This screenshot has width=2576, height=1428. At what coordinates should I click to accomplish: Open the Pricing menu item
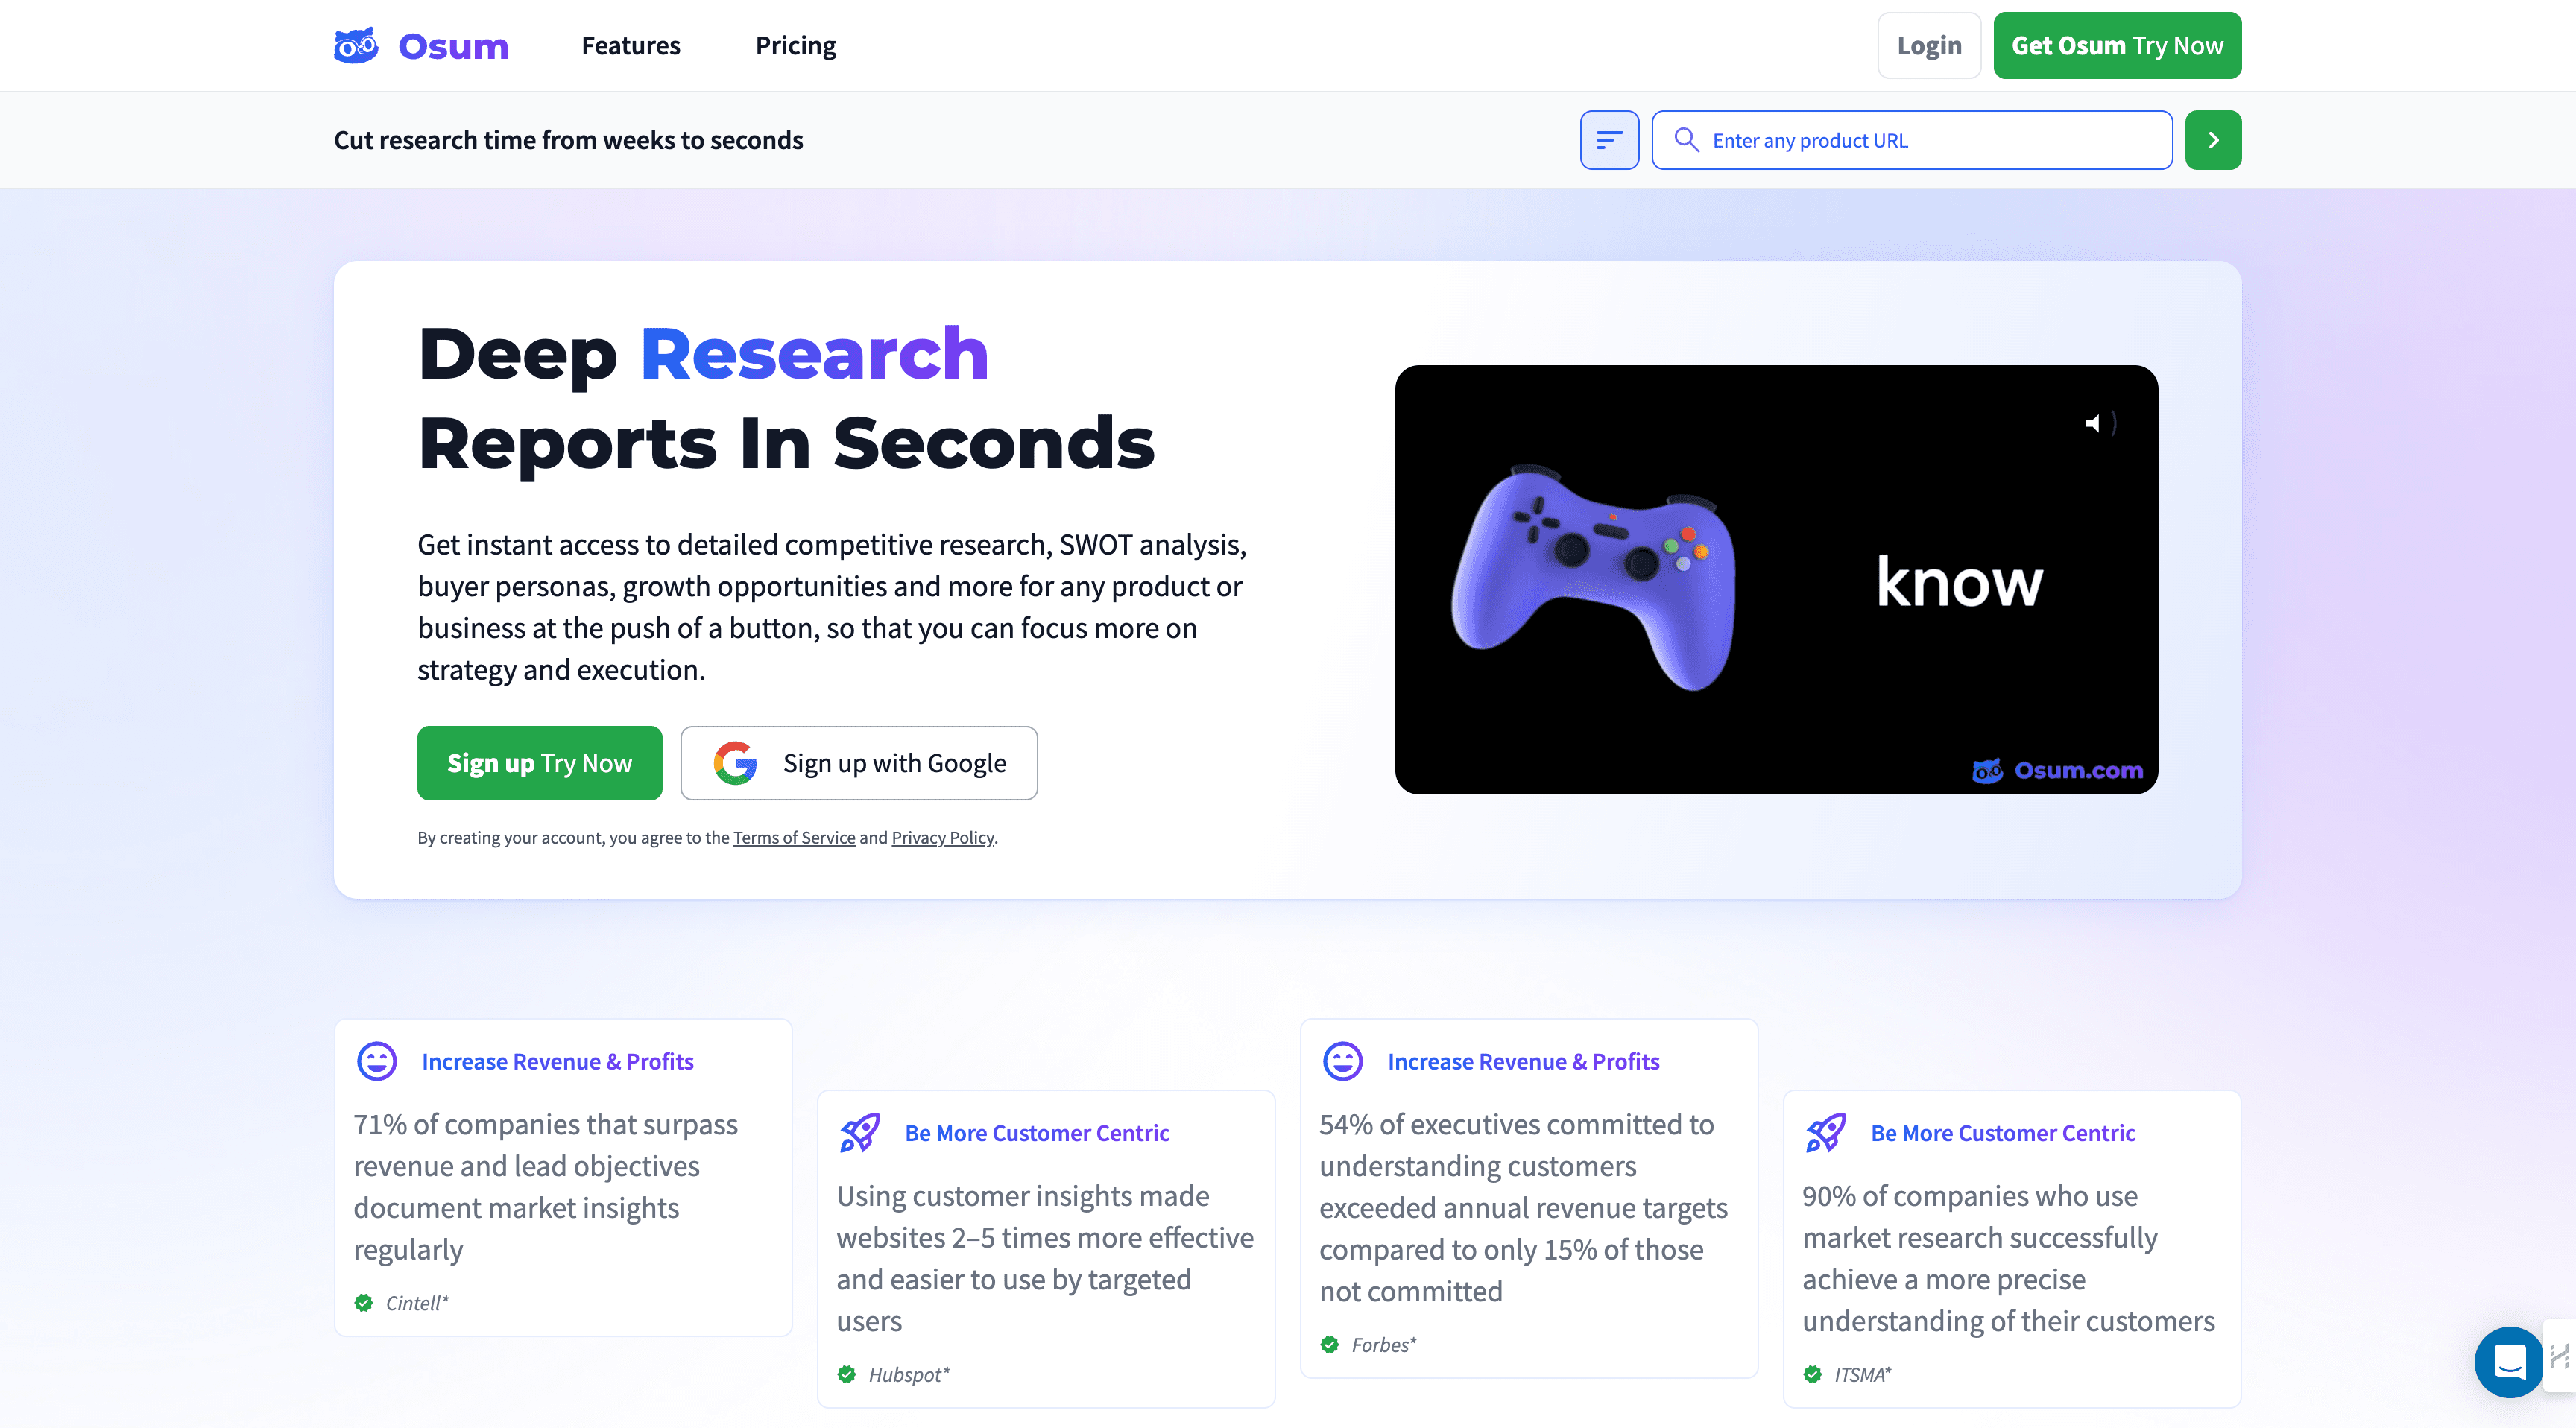tap(795, 45)
